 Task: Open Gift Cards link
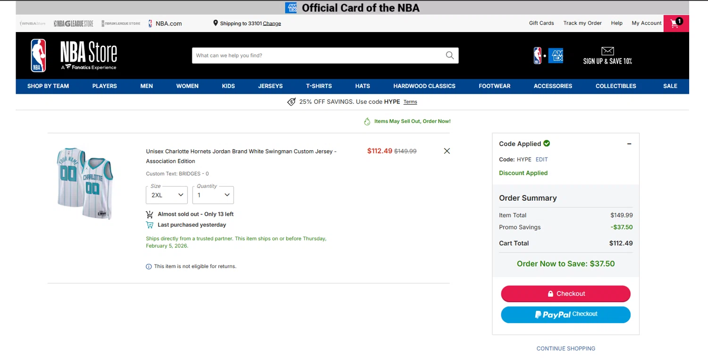541,23
